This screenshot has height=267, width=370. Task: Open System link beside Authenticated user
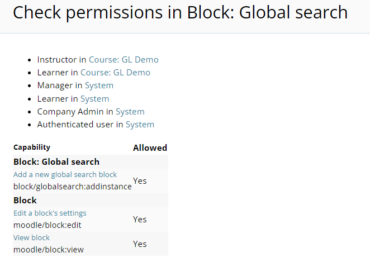(140, 125)
